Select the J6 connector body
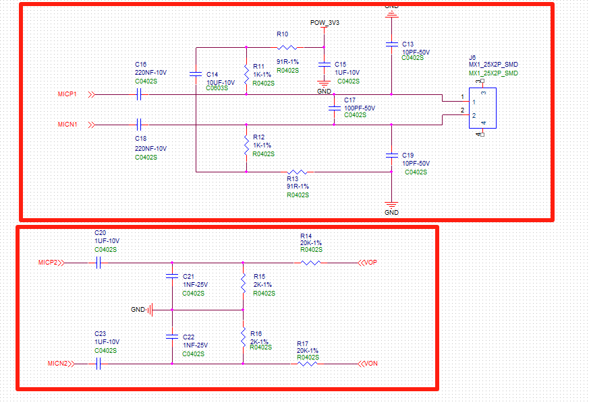The height and width of the screenshot is (402, 589). [482, 108]
